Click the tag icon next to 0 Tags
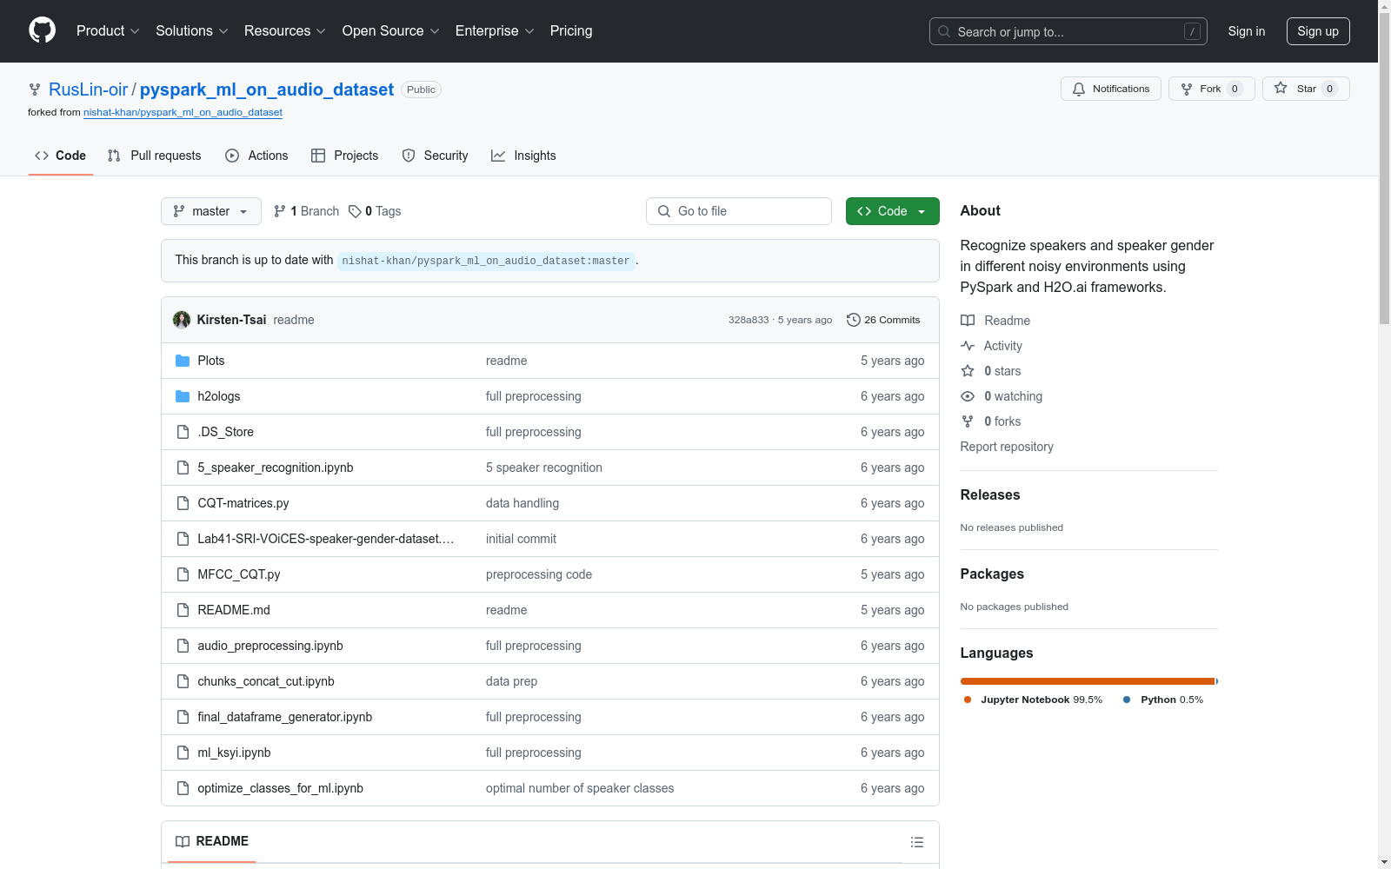Viewport: 1391px width, 869px height. (355, 211)
